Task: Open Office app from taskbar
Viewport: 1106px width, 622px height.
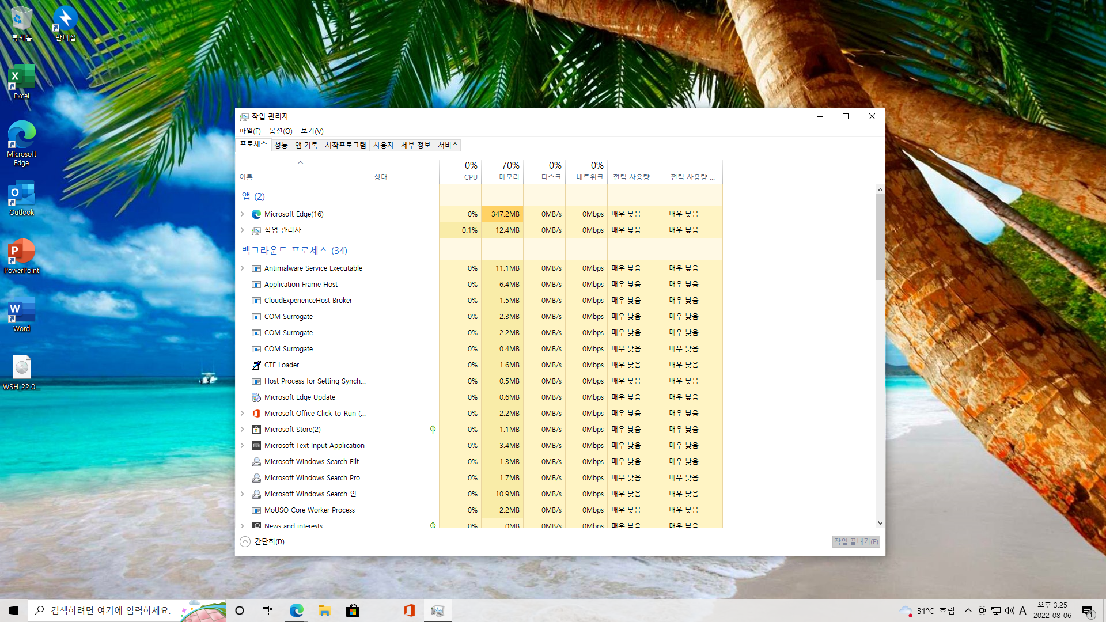Action: click(x=409, y=610)
